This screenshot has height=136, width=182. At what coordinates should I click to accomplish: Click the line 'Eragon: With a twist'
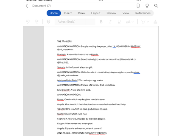coord(75,124)
